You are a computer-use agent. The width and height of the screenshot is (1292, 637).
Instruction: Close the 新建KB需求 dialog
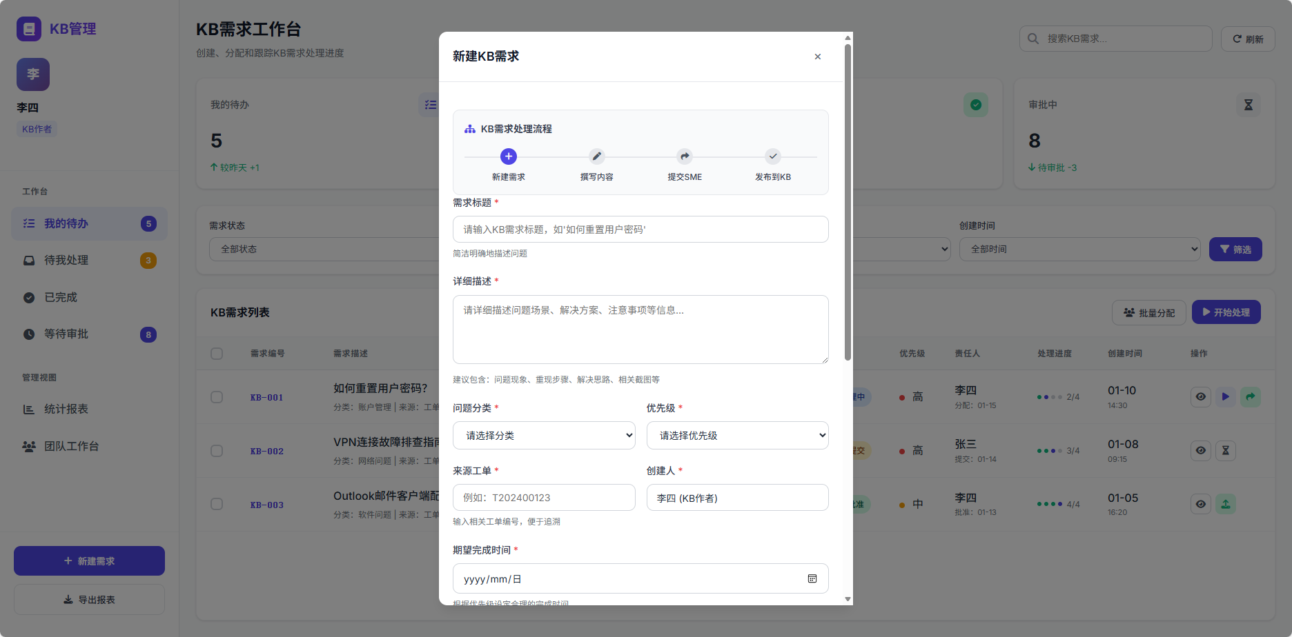pos(818,57)
